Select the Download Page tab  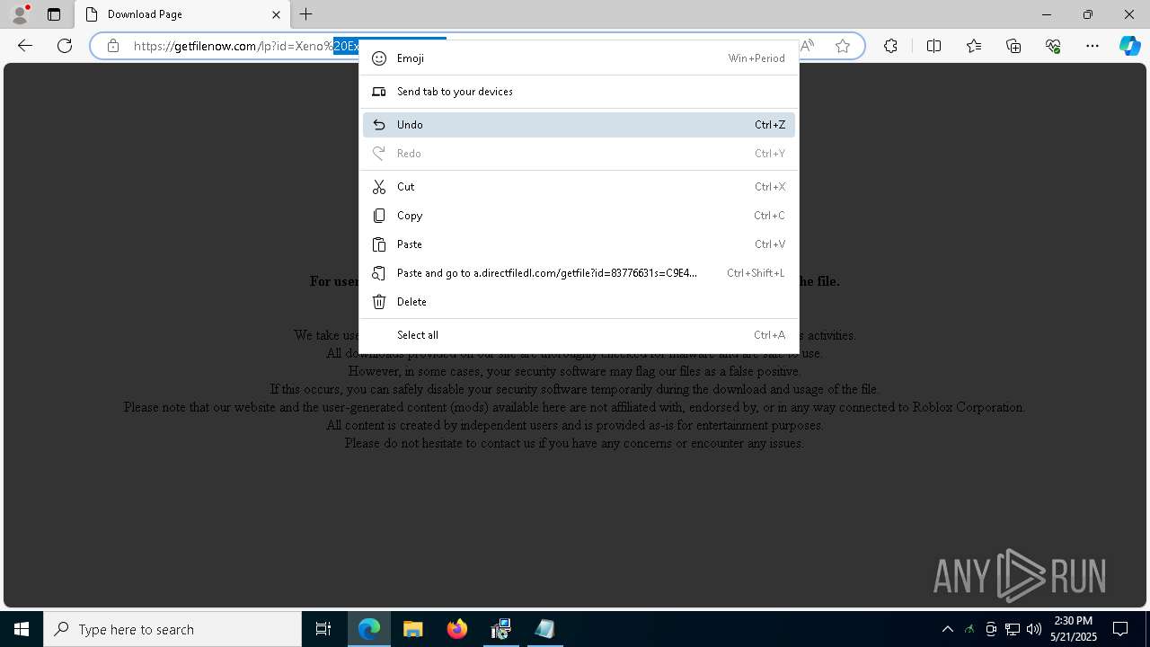click(183, 14)
